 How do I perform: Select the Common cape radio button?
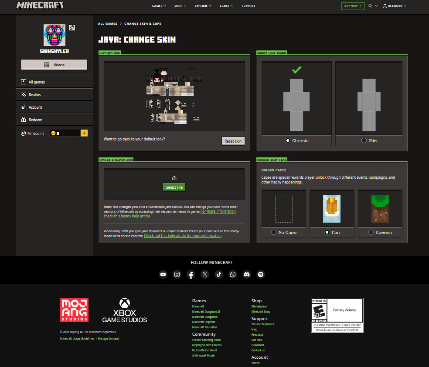click(371, 232)
